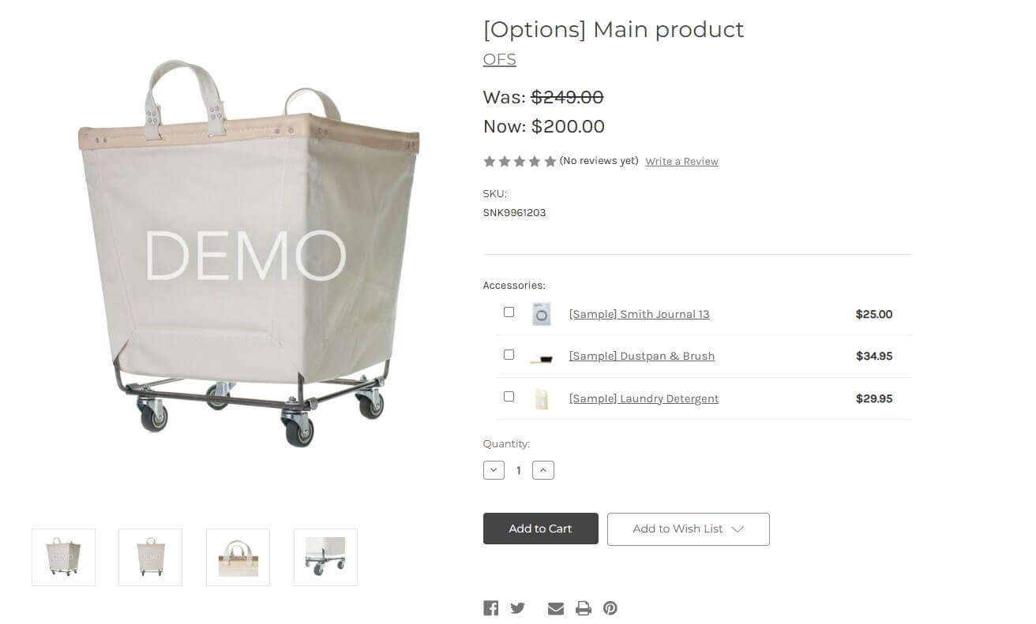Open the OFS brand link
The width and height of the screenshot is (1036, 624).
pyautogui.click(x=499, y=59)
